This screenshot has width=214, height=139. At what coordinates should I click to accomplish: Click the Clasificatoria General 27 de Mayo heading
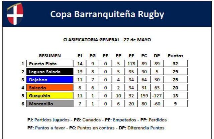pos(107,40)
